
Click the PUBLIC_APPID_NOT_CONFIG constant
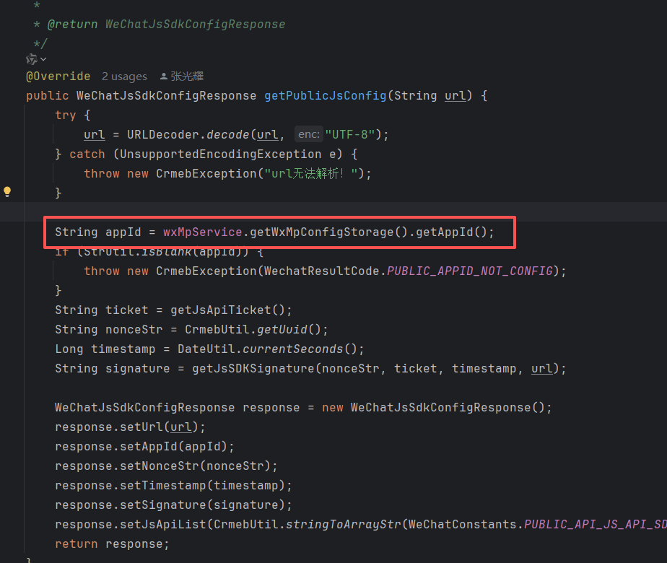point(470,271)
